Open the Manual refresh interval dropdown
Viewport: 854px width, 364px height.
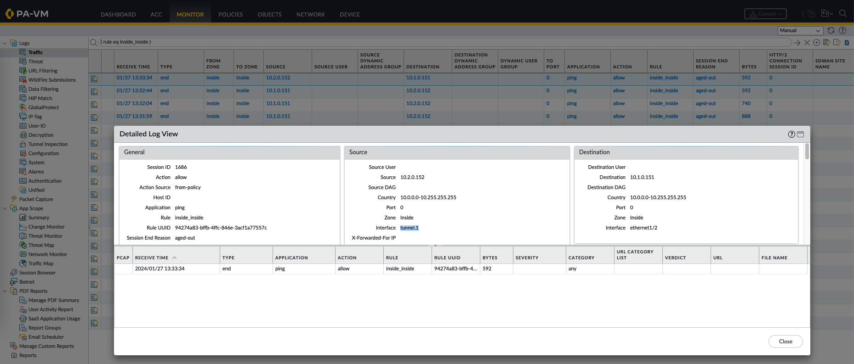click(x=800, y=30)
